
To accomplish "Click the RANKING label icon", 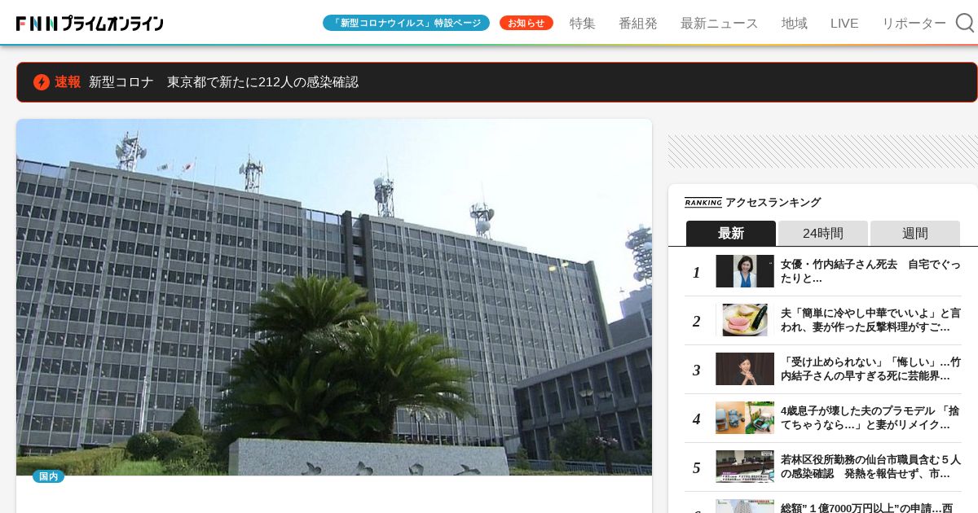I will tap(703, 203).
